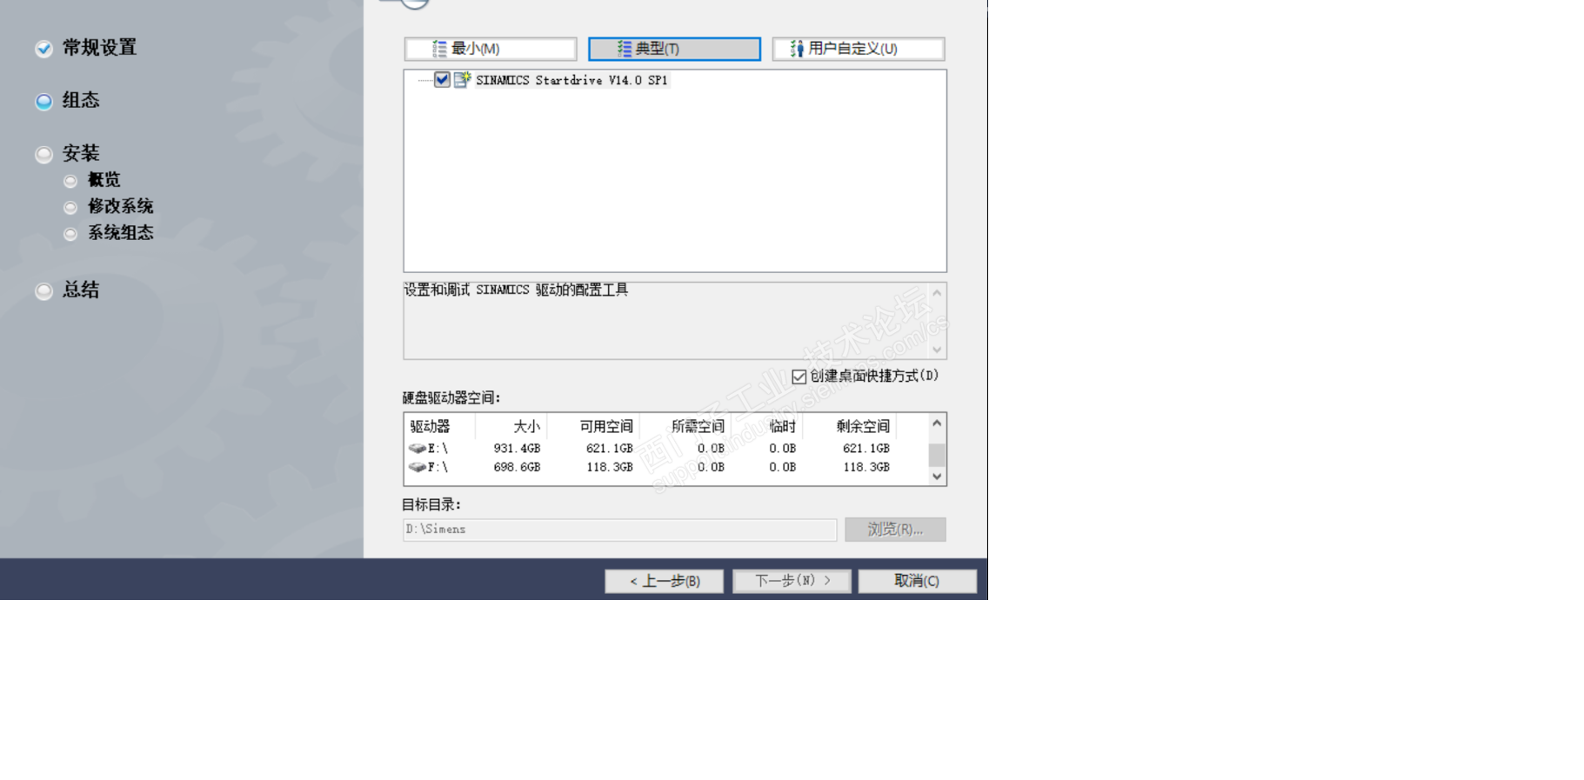Click the 浏览(R)... browse button
The image size is (1584, 780).
[x=895, y=530]
